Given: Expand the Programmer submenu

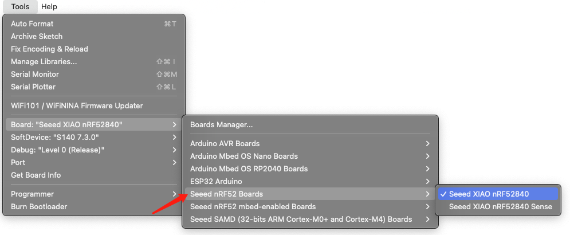Looking at the screenshot, I should [x=93, y=194].
